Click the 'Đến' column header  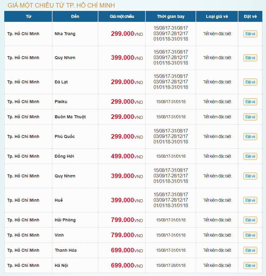(75, 16)
